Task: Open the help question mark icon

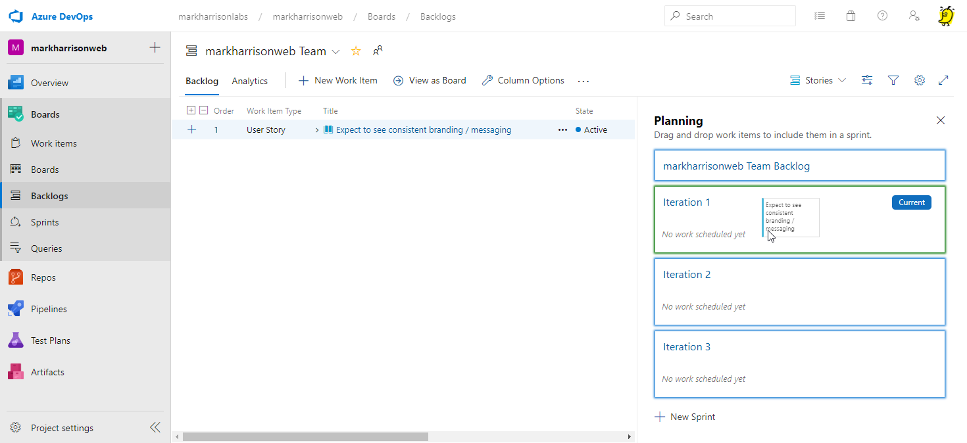Action: coord(882,16)
